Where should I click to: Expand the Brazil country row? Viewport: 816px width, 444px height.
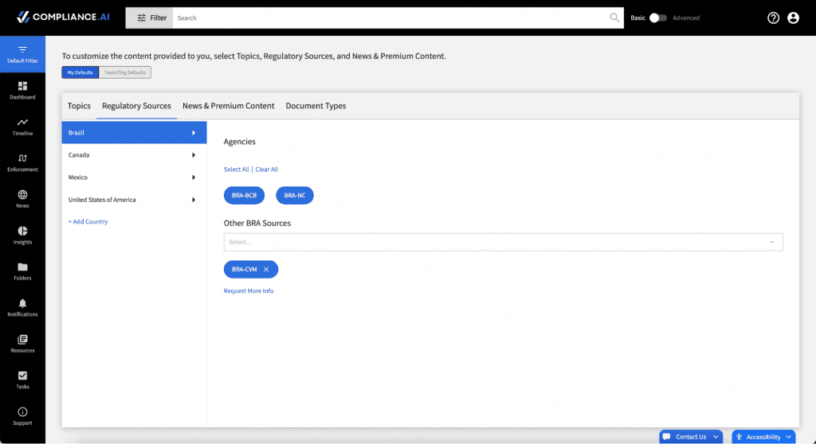pyautogui.click(x=134, y=133)
